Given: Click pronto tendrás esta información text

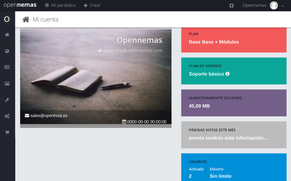Looking at the screenshot, I should pos(228,138).
